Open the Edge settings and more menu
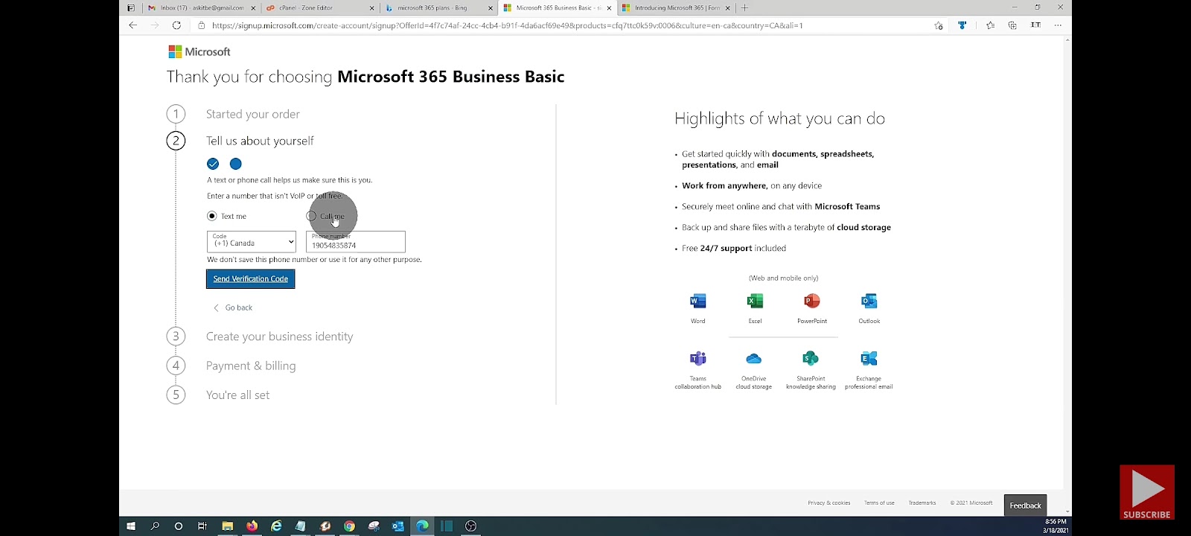The height and width of the screenshot is (536, 1191). pyautogui.click(x=1058, y=25)
